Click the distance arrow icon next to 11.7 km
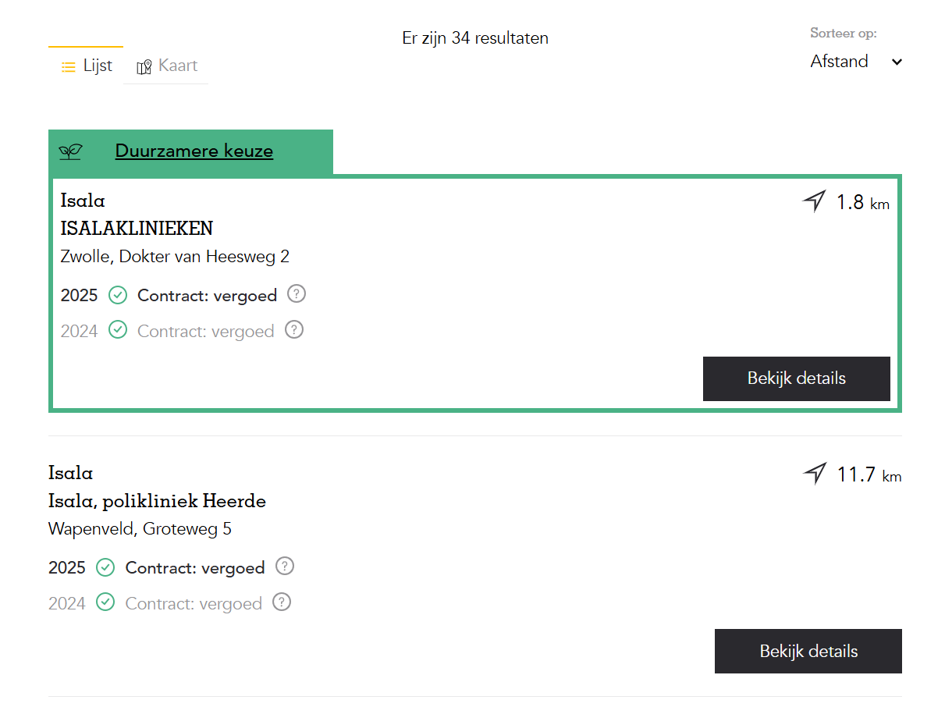The image size is (945, 707). [x=815, y=474]
